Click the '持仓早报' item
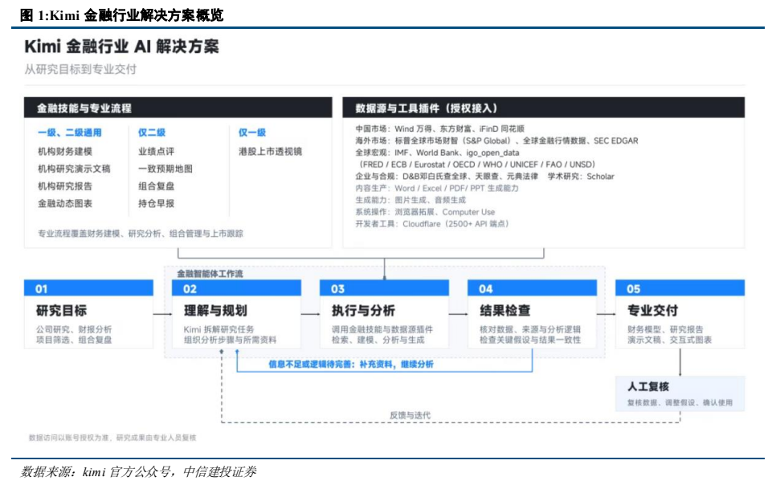This screenshot has width=776, height=489. pyautogui.click(x=157, y=203)
